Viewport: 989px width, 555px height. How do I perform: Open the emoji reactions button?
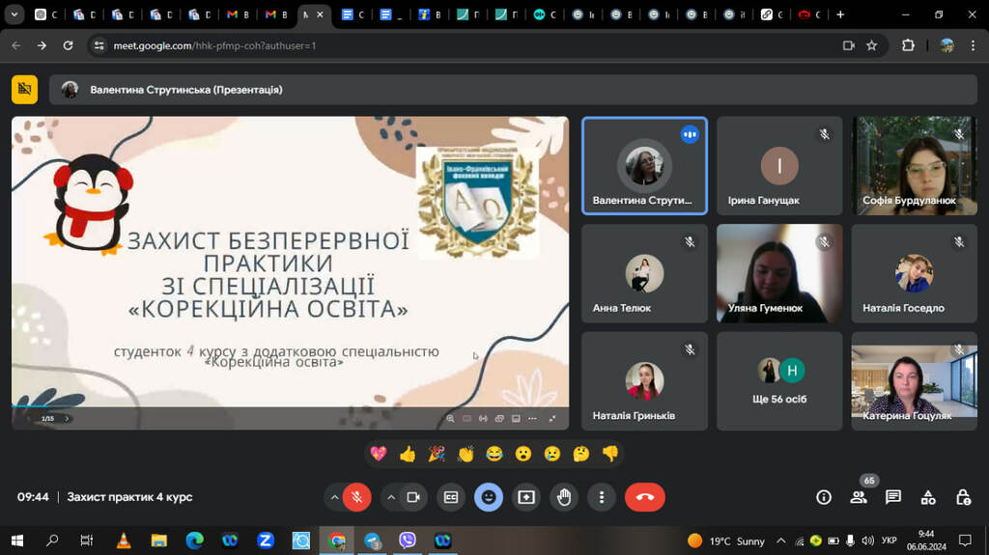pyautogui.click(x=489, y=497)
